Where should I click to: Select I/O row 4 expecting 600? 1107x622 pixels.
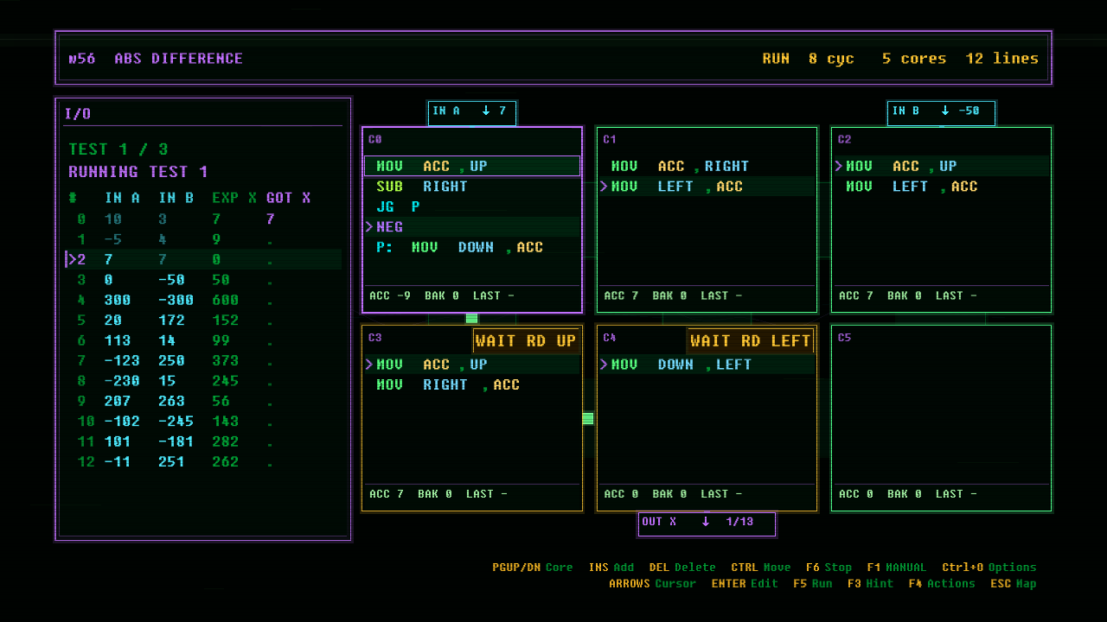tap(204, 300)
